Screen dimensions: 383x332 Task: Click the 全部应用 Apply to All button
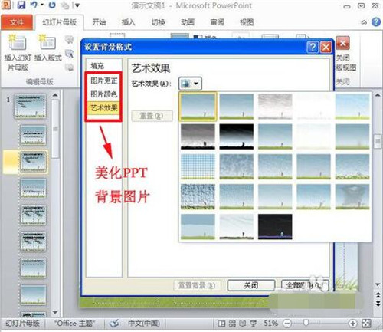click(x=305, y=285)
